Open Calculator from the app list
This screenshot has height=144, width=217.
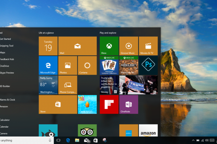click(x=5, y=120)
